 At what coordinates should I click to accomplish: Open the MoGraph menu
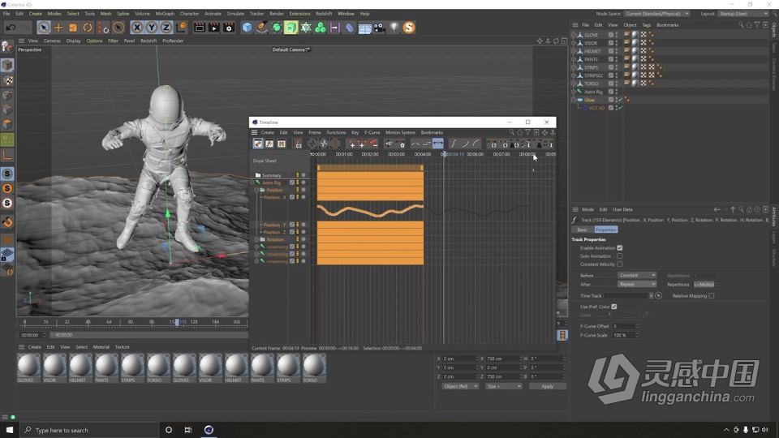pyautogui.click(x=165, y=14)
